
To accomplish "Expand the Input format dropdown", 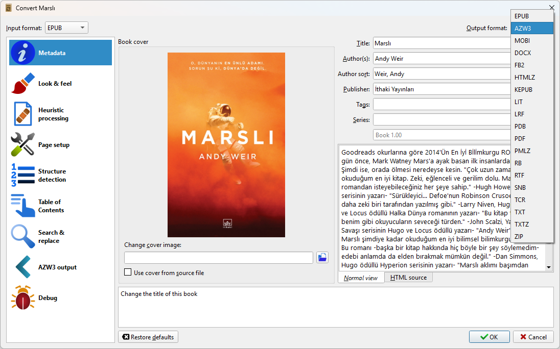I will 66,28.
